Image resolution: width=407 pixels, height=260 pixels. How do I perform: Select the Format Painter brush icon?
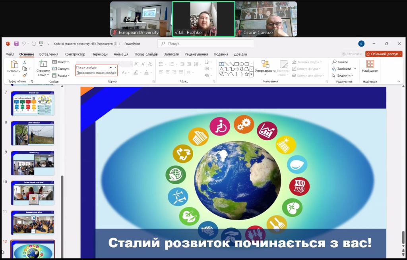pos(24,75)
